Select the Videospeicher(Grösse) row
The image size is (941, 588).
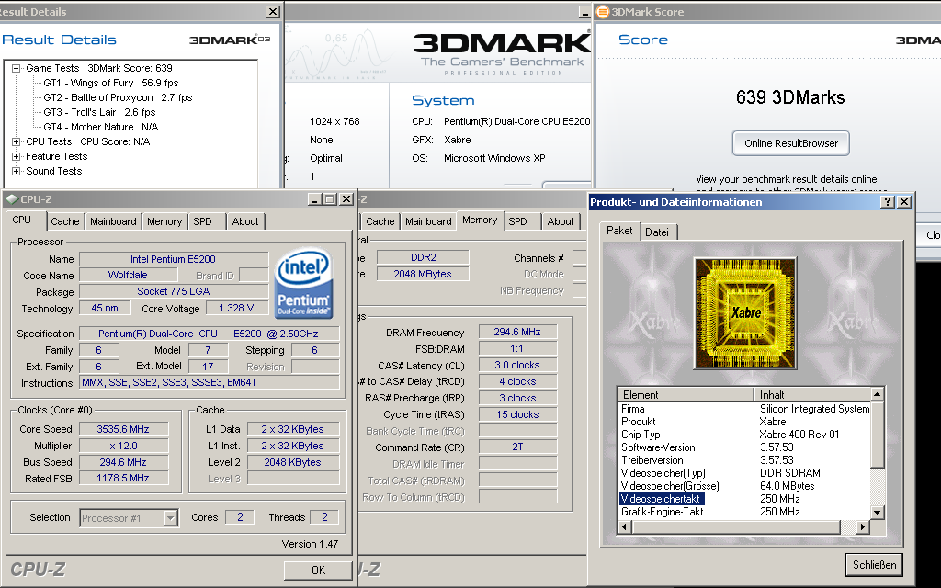tap(744, 486)
